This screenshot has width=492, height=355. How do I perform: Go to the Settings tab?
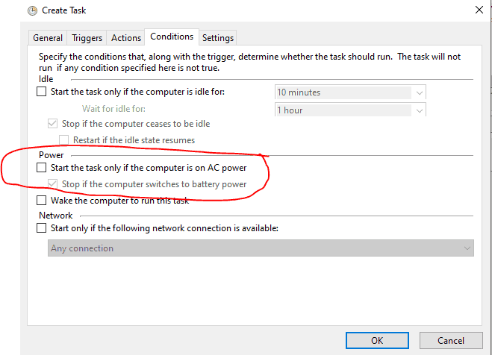(218, 38)
